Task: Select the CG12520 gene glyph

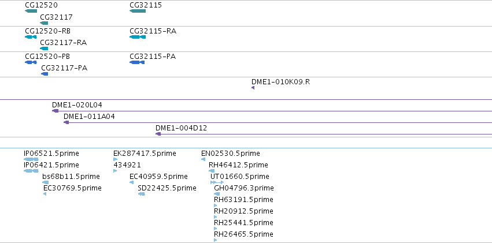Action: pos(31,11)
